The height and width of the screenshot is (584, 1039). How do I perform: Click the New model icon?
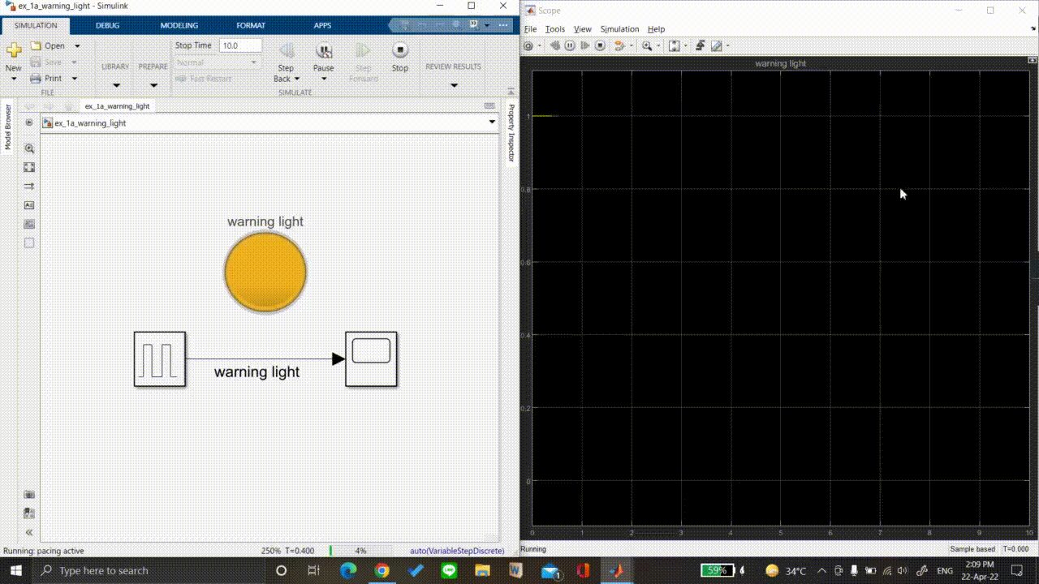point(14,51)
